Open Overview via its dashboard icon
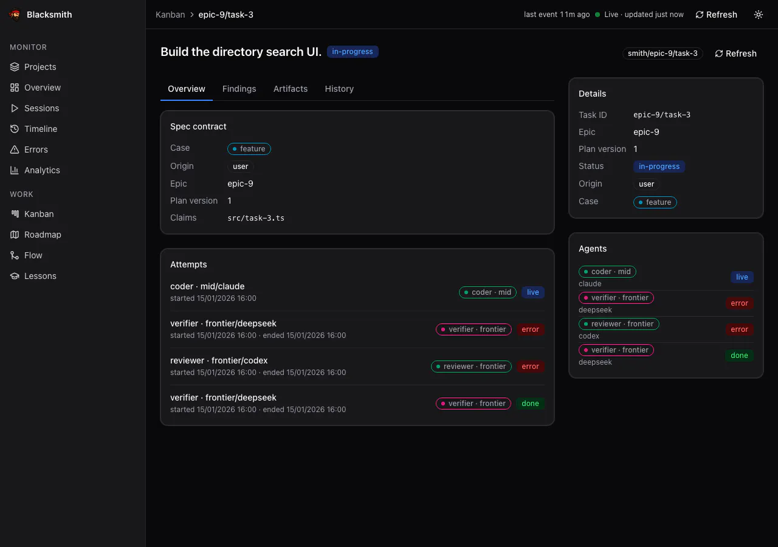 [x=15, y=88]
